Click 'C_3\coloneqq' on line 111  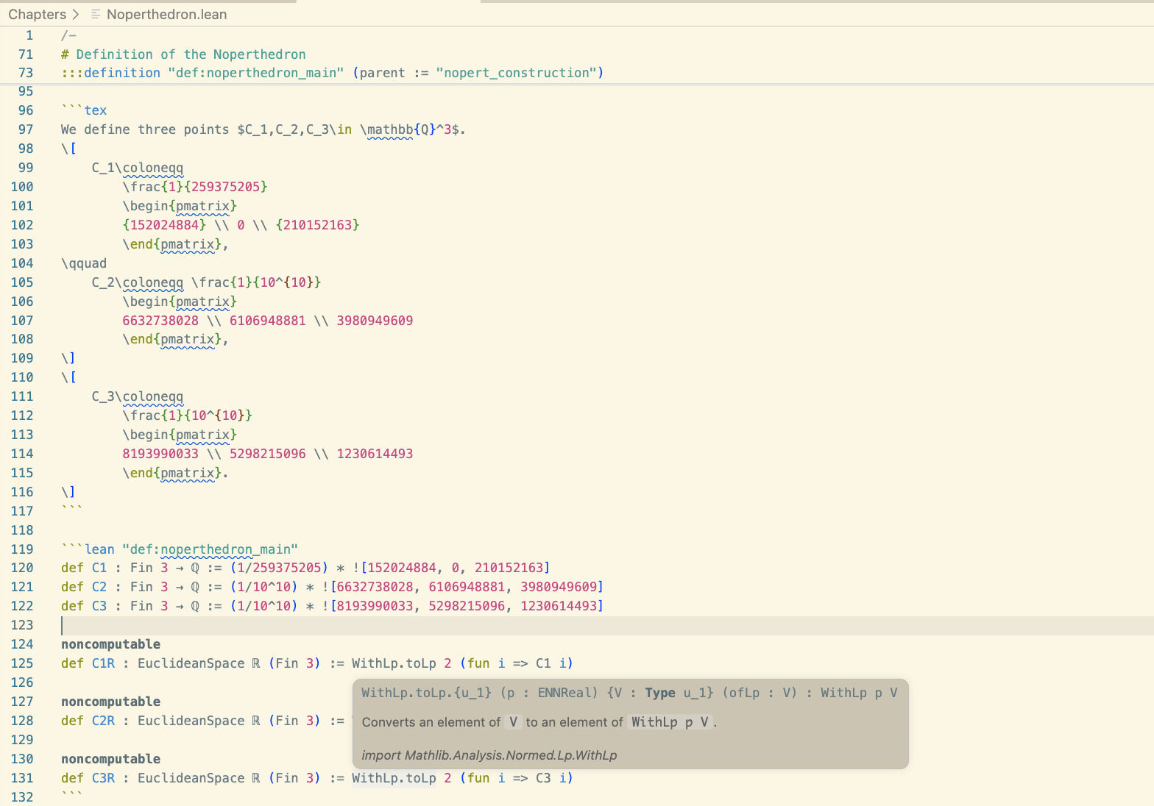[x=138, y=396]
